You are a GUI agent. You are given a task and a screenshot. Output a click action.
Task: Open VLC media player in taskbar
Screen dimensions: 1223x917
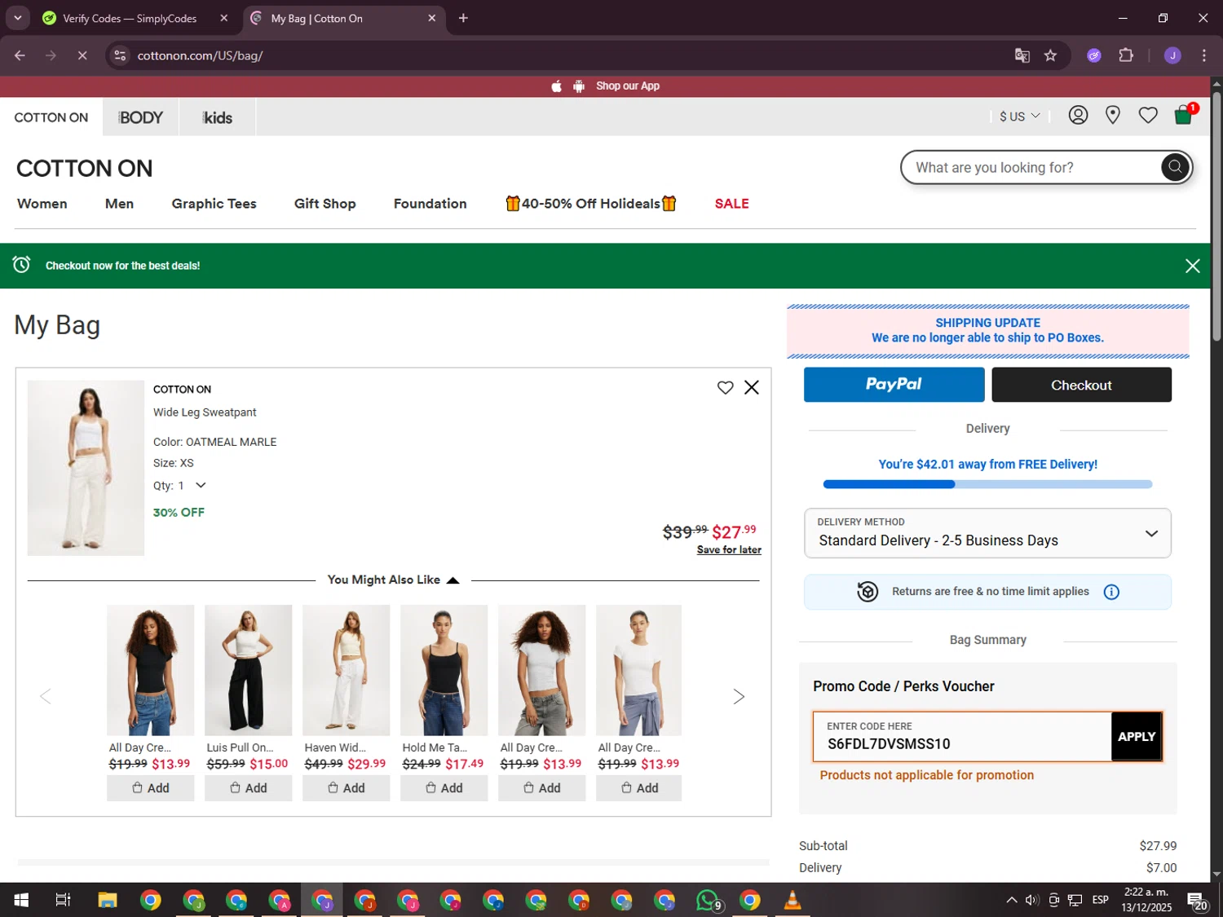click(x=792, y=900)
